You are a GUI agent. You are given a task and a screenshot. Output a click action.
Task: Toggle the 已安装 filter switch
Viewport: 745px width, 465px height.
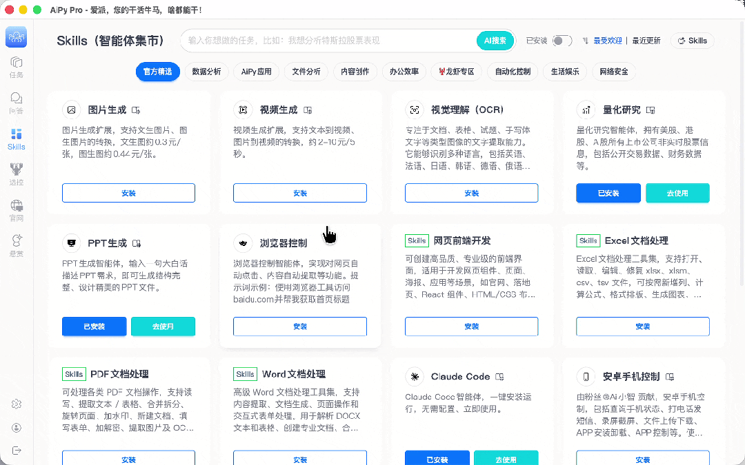[x=562, y=41]
